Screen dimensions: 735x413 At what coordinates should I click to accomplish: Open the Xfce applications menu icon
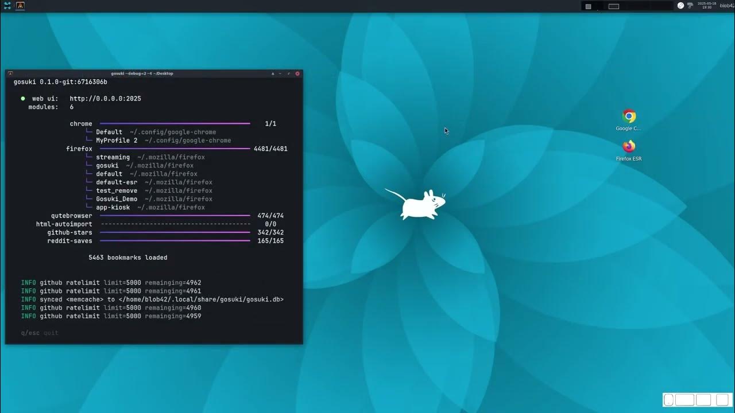[x=7, y=6]
